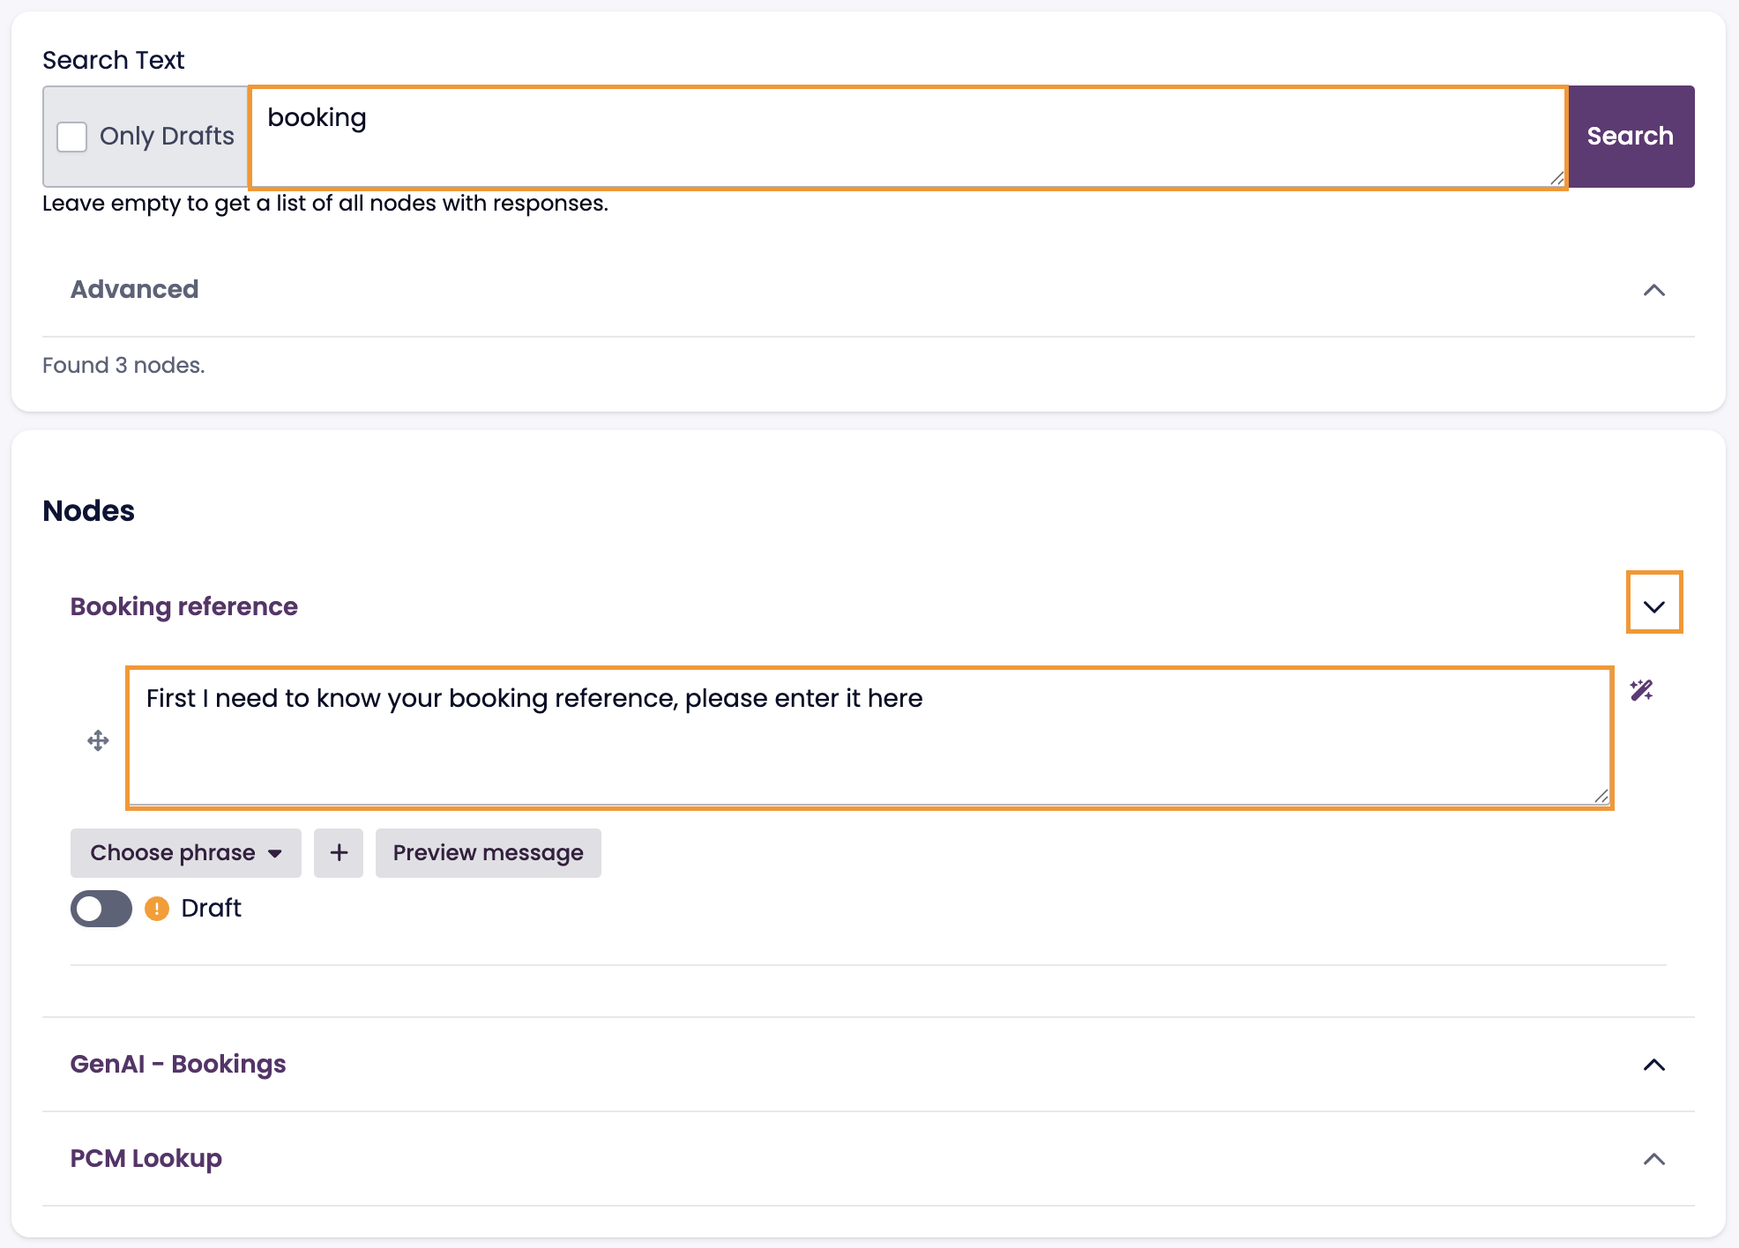Switch the Draft toggle on
Screen dimensions: 1739x1248
[x=101, y=909]
